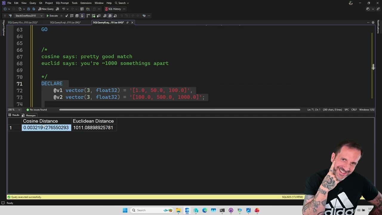This screenshot has height=215, width=382.
Task: Select the 1011.08898925781 result cell
Action: click(x=94, y=128)
